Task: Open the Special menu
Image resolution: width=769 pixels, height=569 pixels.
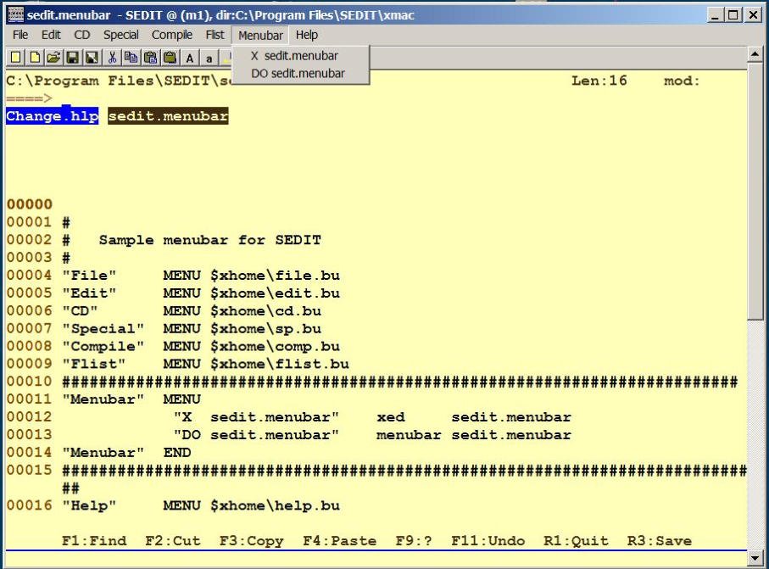Action: (121, 35)
